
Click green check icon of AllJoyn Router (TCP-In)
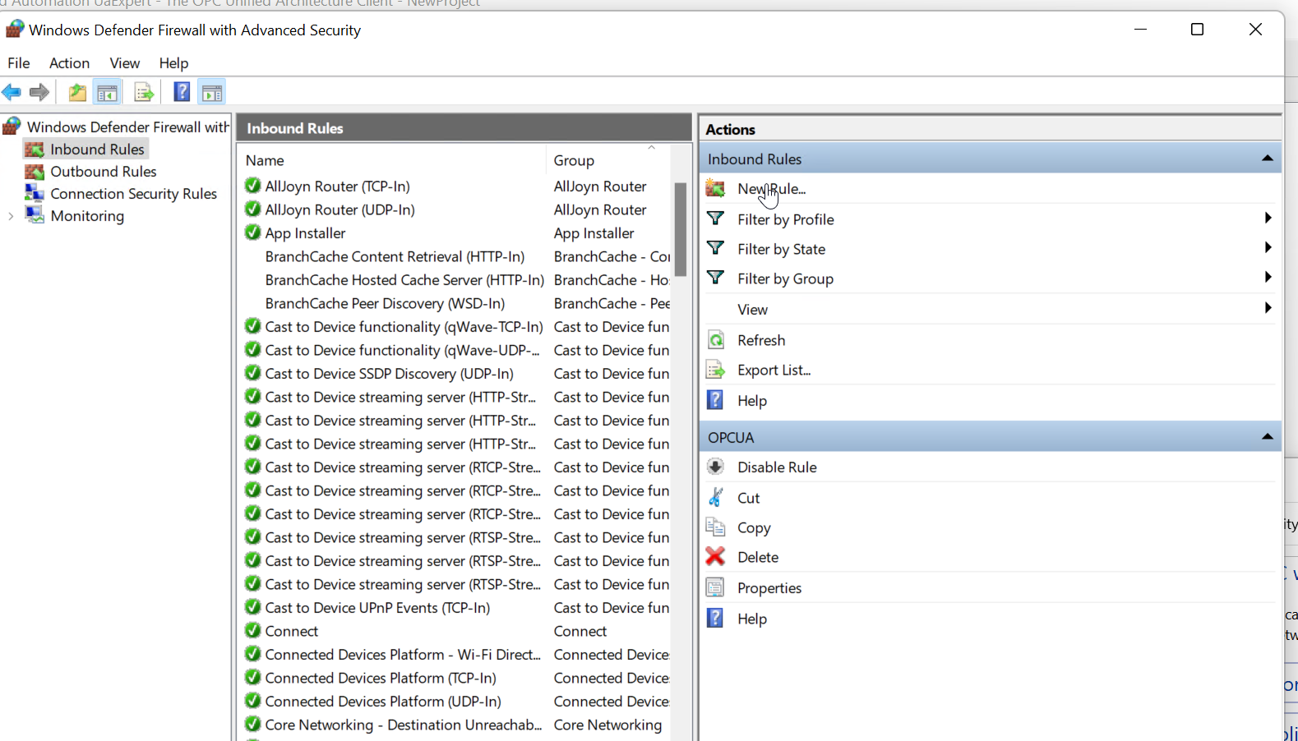point(253,186)
